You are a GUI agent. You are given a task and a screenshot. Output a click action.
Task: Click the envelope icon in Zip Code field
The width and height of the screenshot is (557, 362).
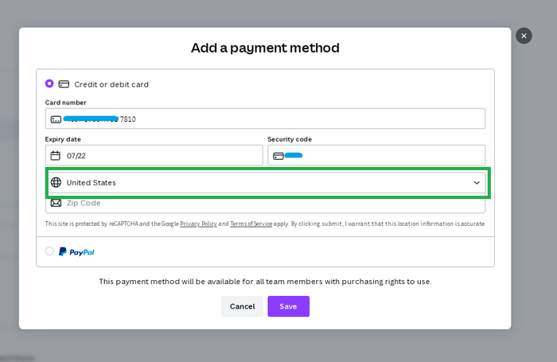click(x=56, y=203)
